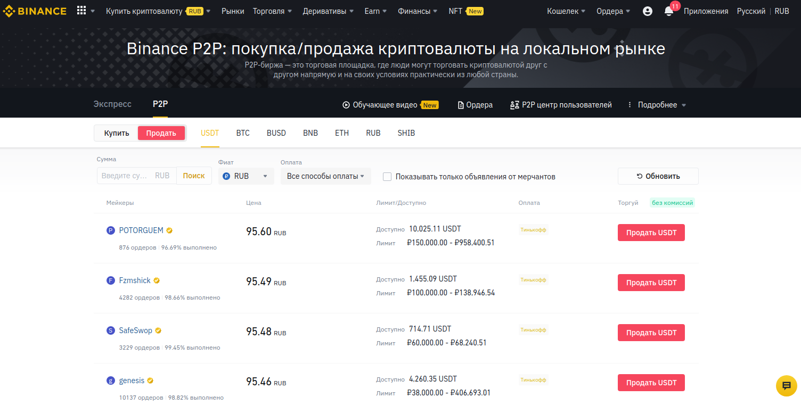Expand Купить криптовалюту menu
The height and width of the screenshot is (405, 801).
(158, 11)
